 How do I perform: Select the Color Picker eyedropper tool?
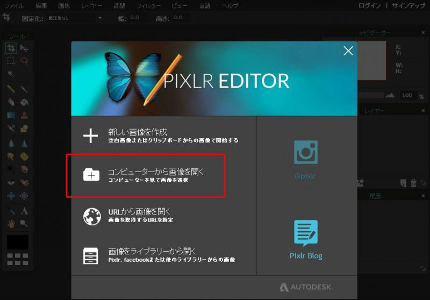pyautogui.click(x=11, y=211)
